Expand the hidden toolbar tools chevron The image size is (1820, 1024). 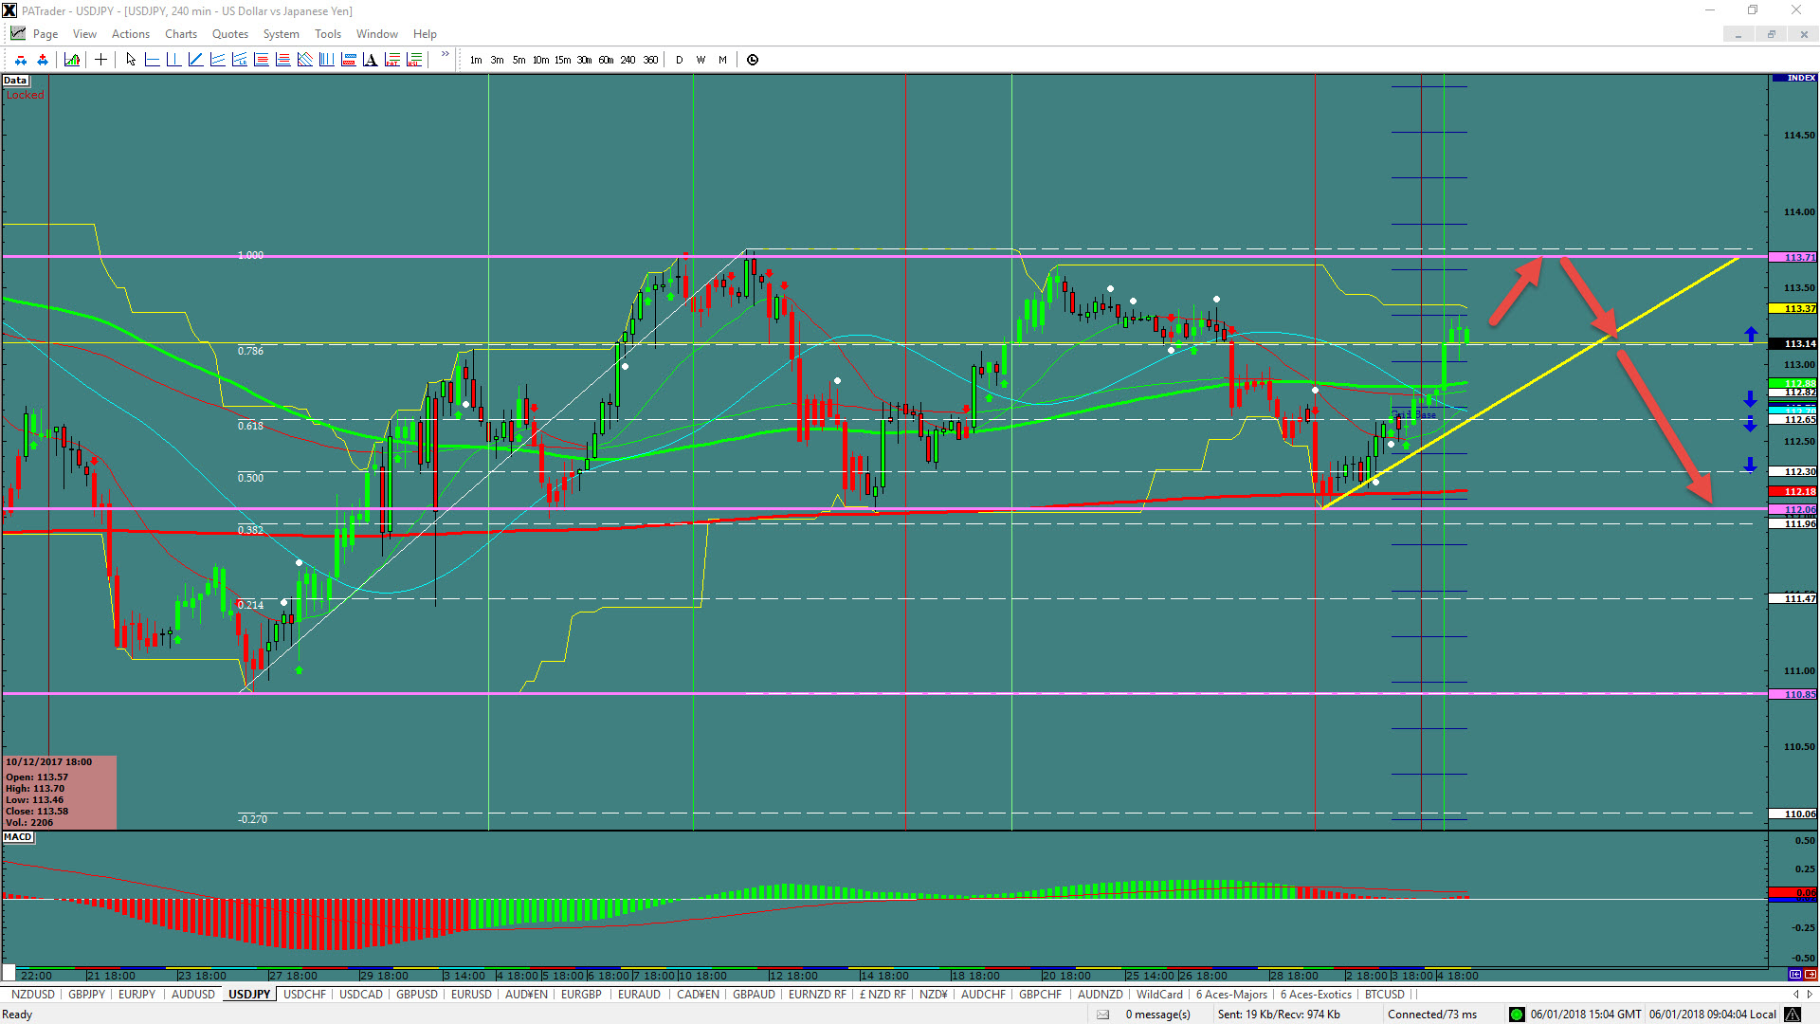(446, 54)
